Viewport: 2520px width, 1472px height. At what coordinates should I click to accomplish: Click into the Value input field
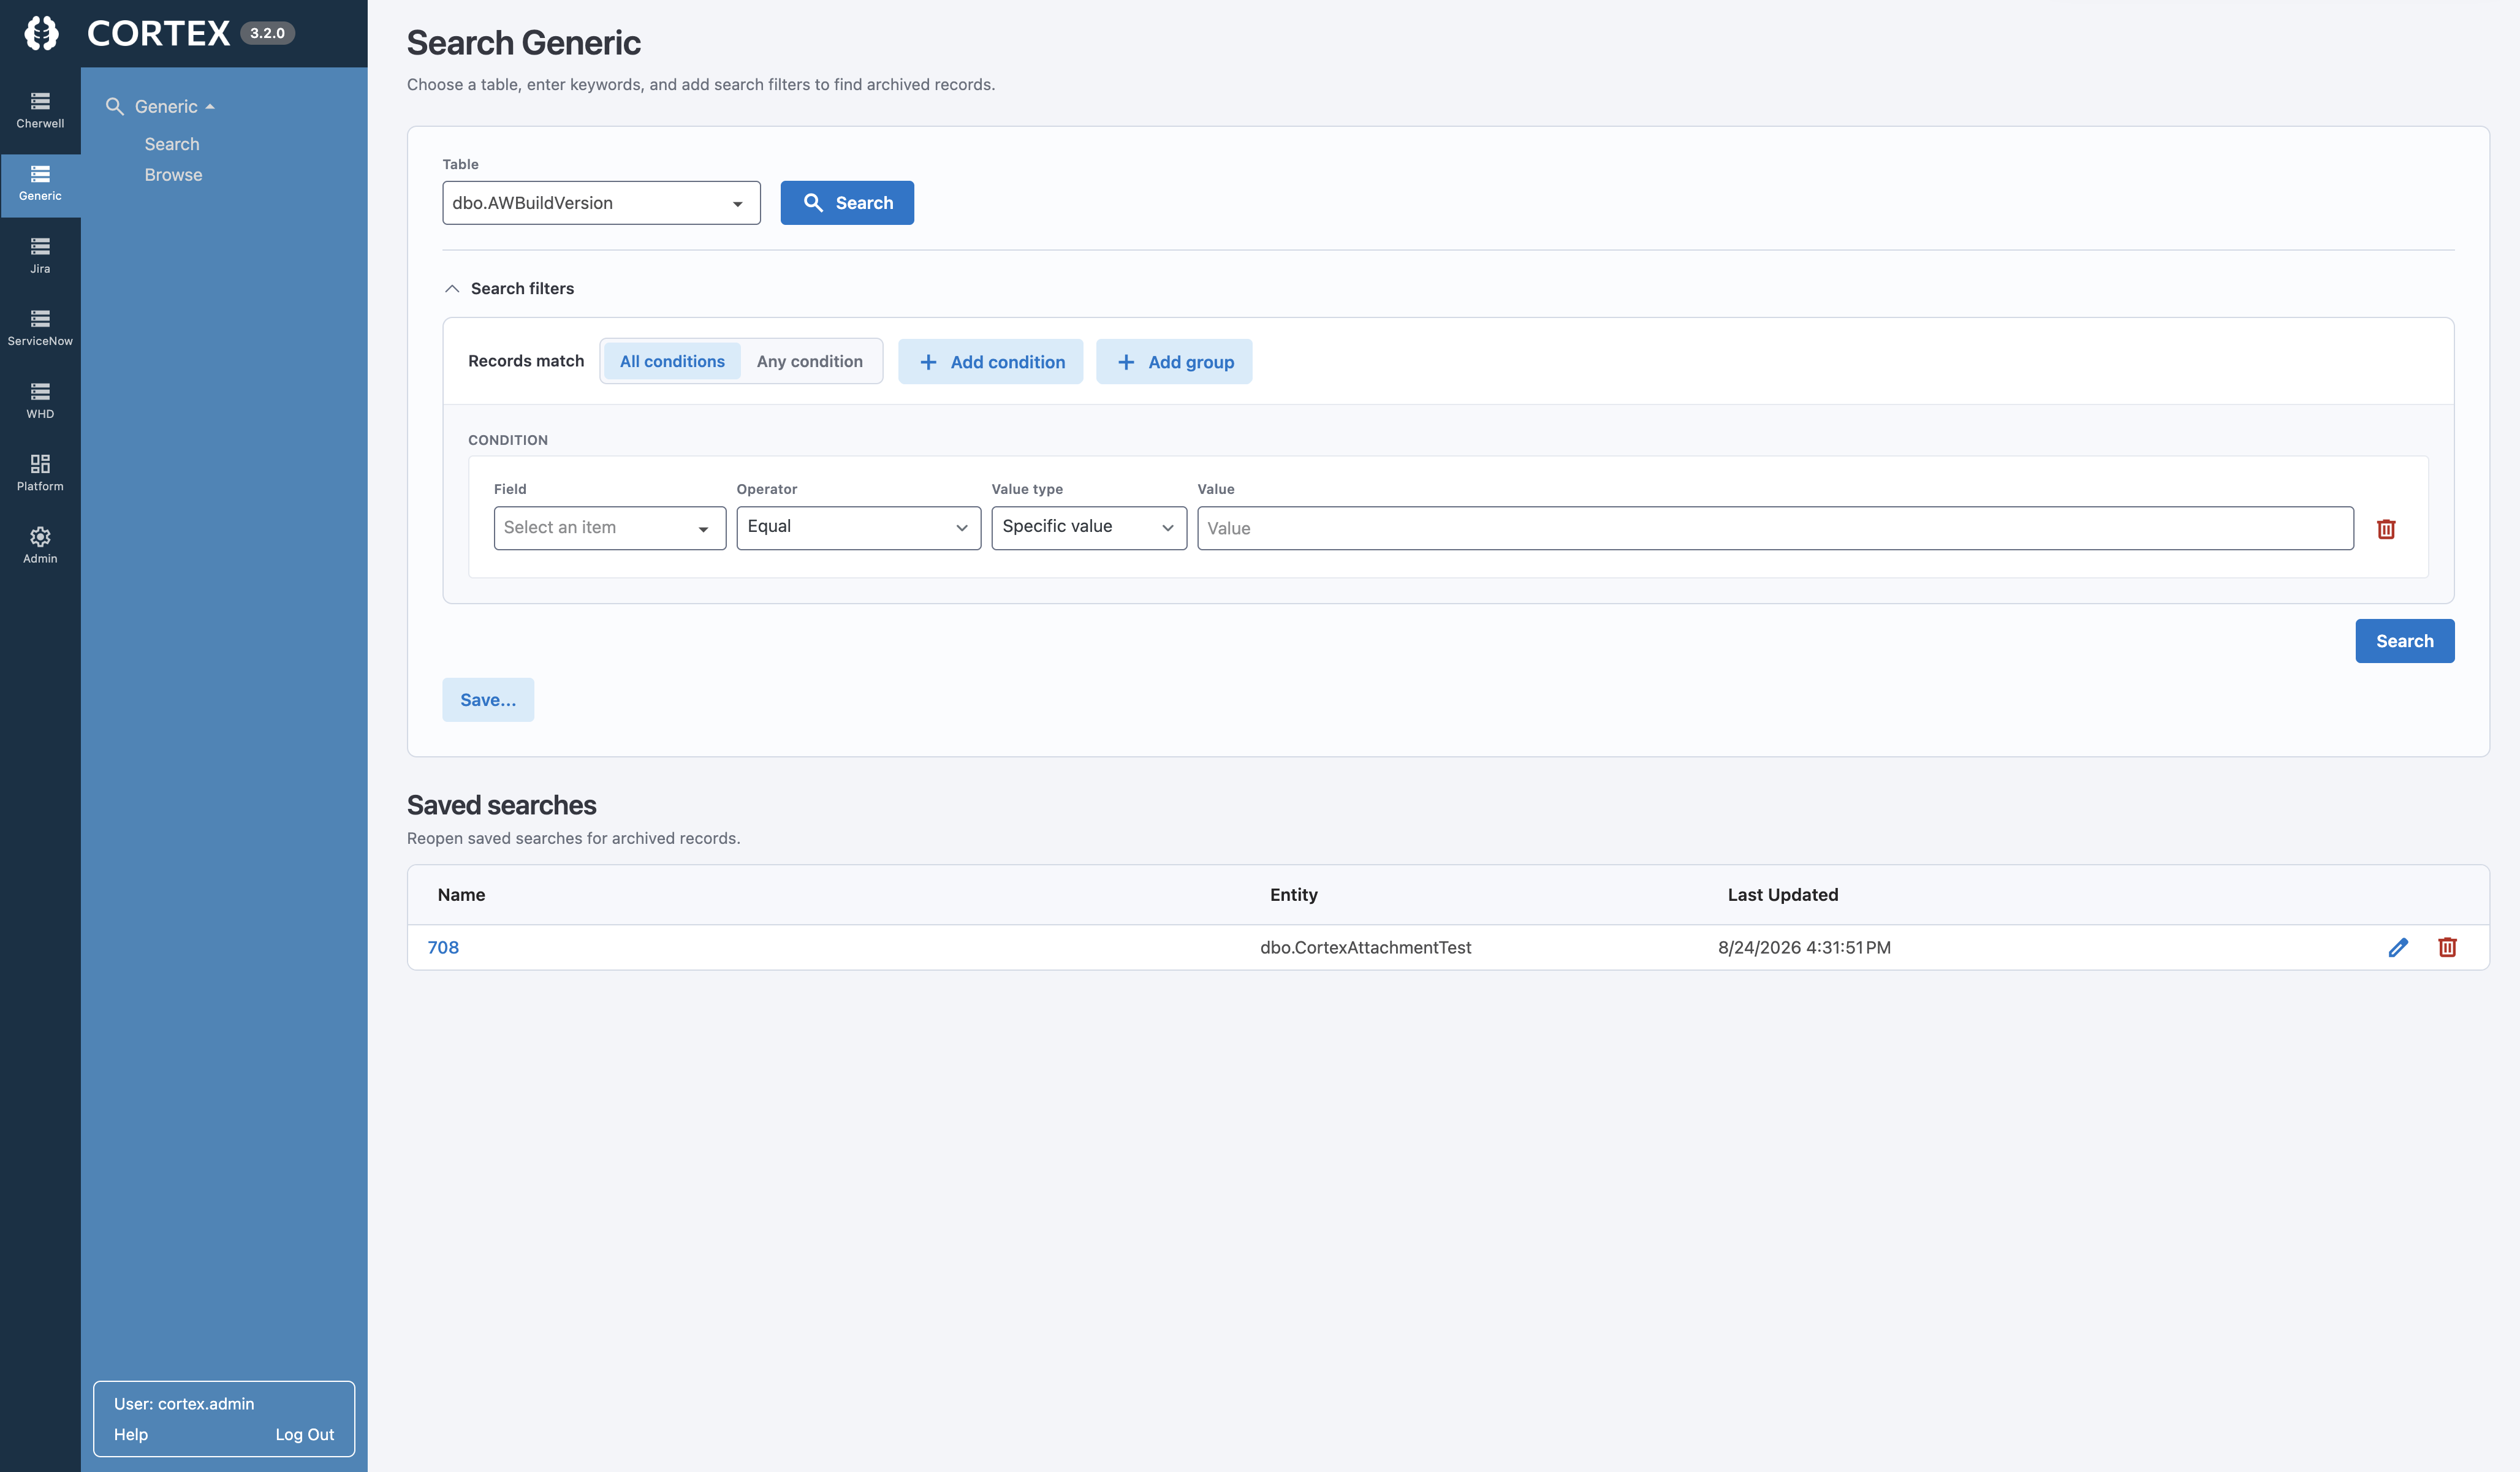coord(1776,528)
